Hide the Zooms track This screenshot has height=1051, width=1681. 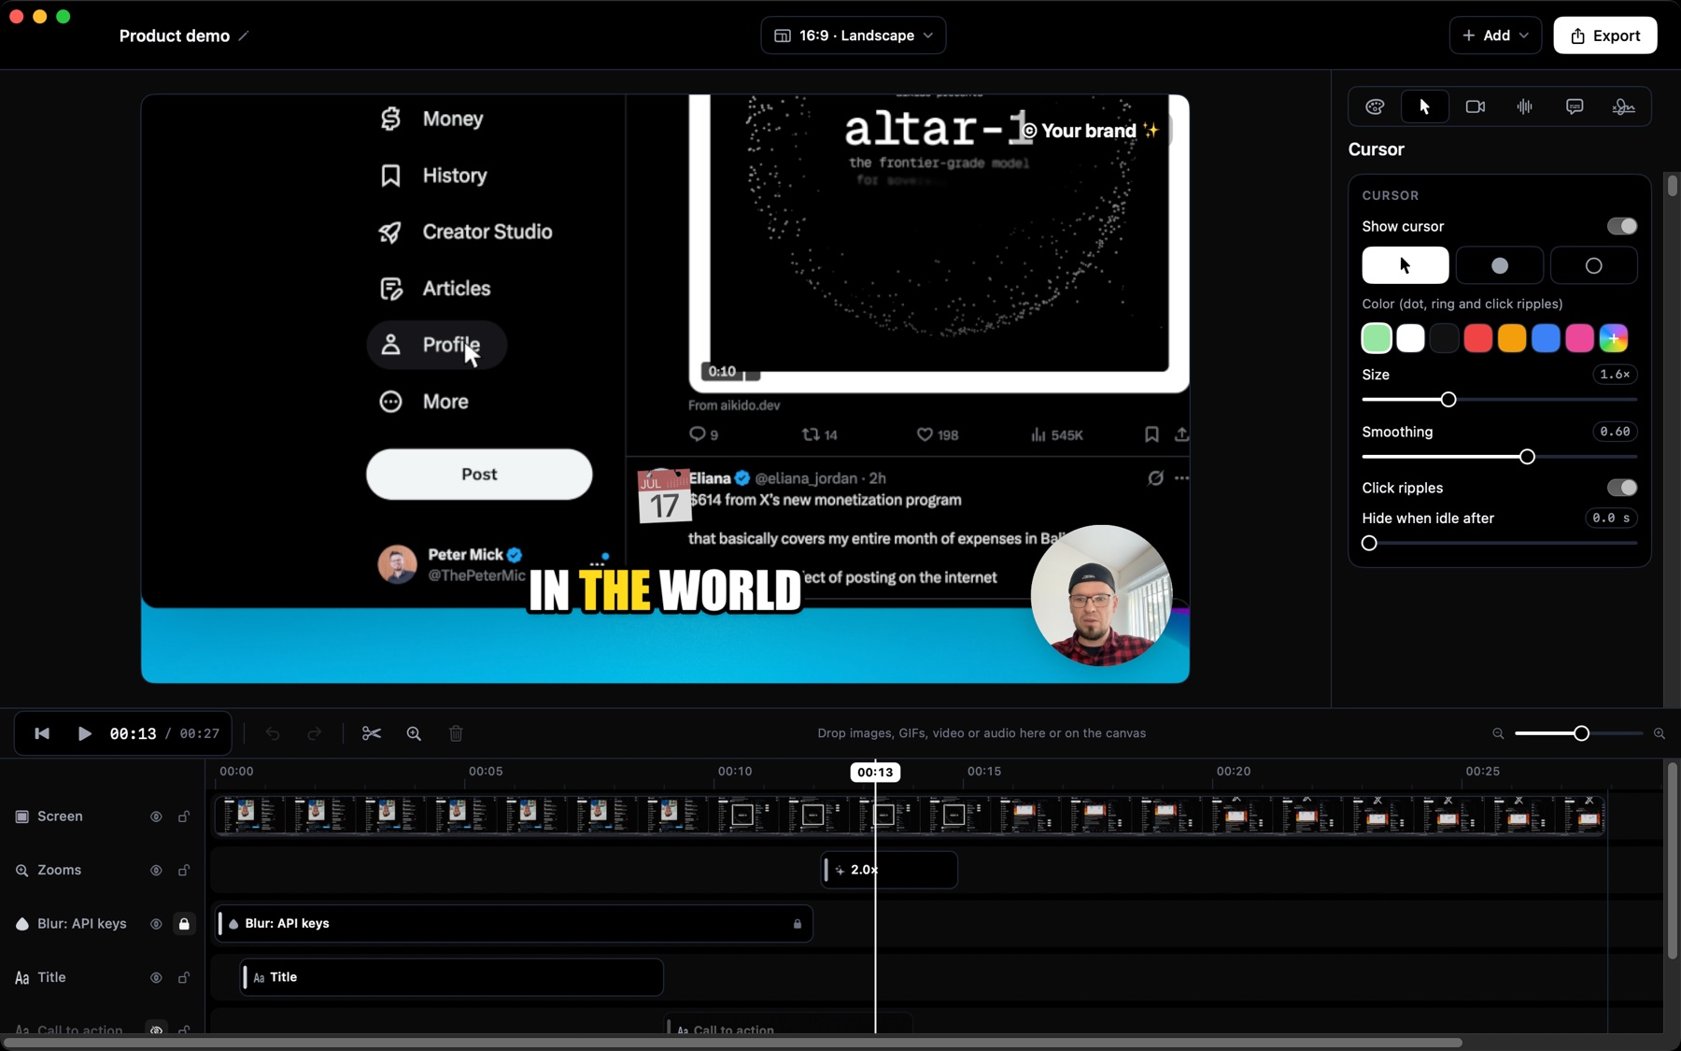point(156,870)
